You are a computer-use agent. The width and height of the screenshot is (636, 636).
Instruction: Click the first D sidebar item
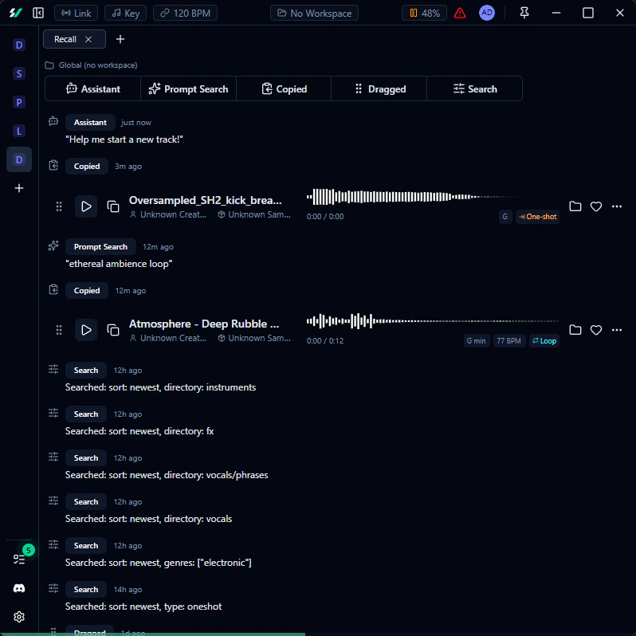19,45
